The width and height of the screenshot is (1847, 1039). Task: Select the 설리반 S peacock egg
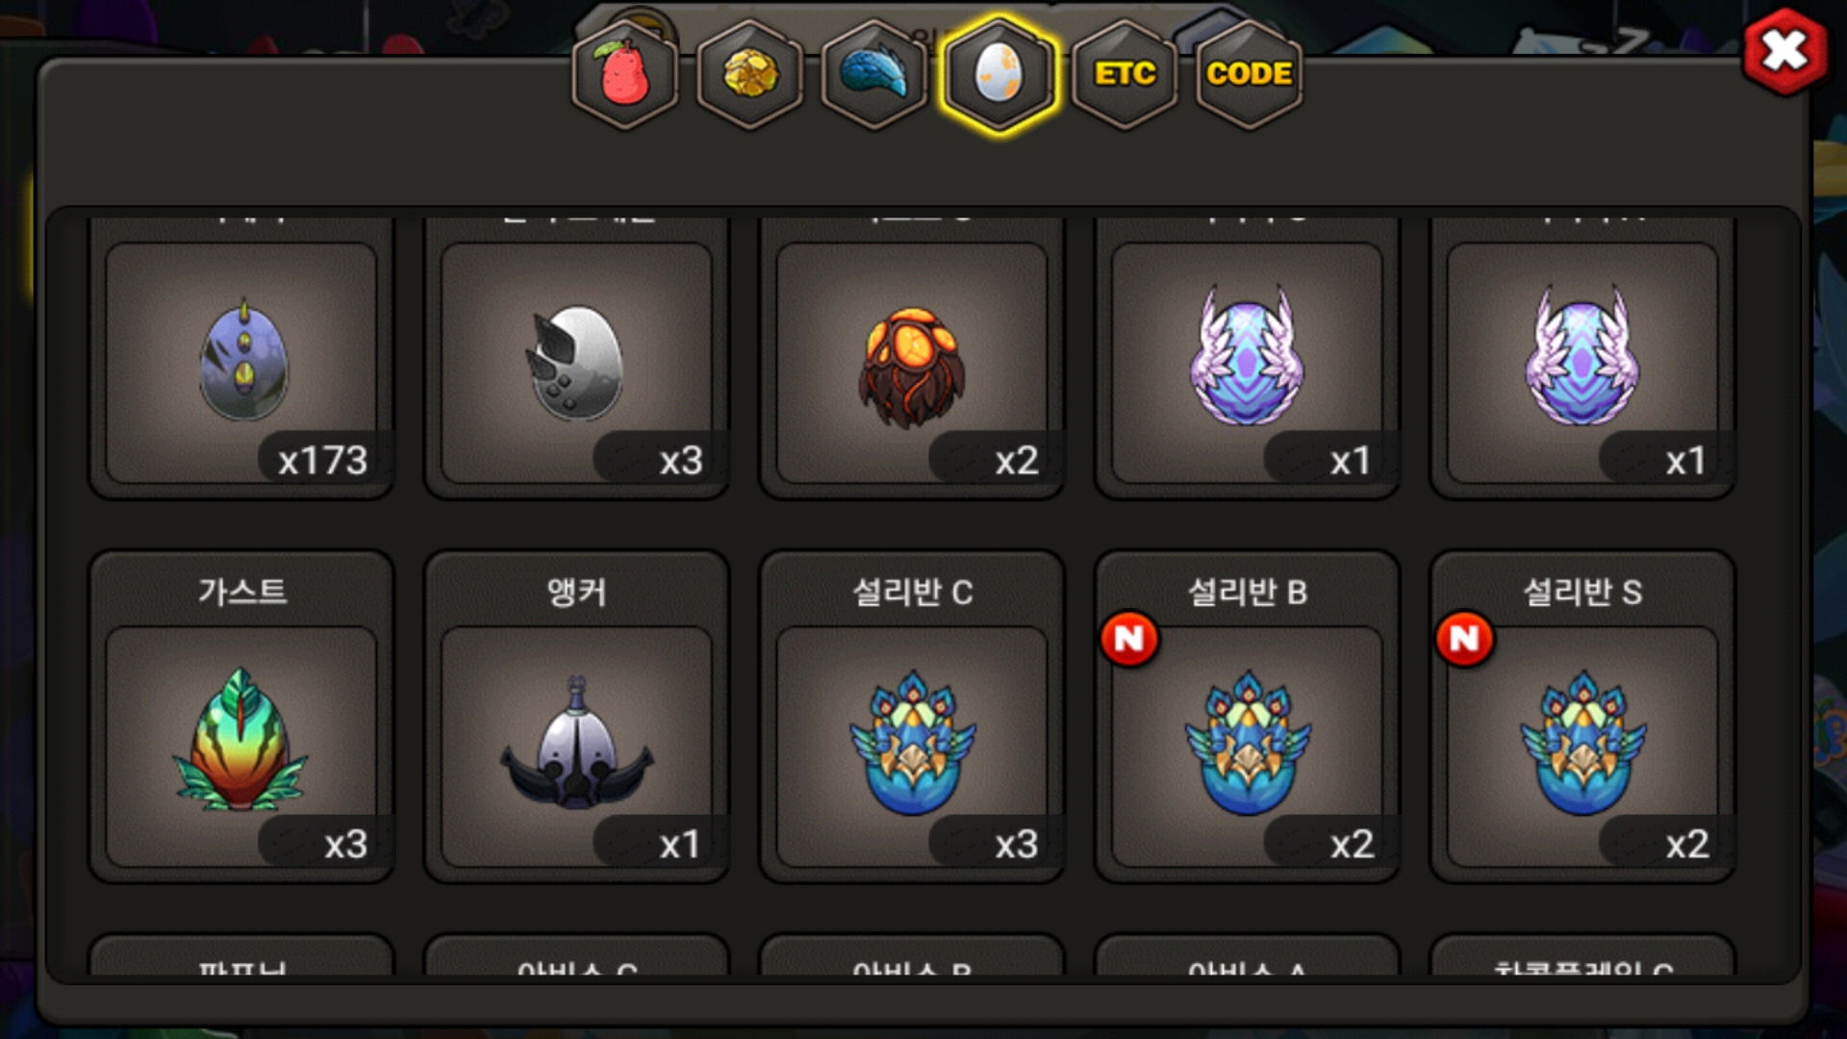pos(1583,747)
